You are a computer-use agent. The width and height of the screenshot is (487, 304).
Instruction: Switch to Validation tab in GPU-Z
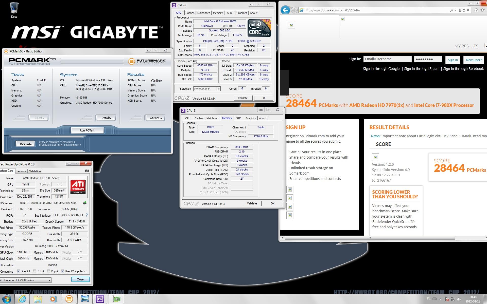pos(35,171)
